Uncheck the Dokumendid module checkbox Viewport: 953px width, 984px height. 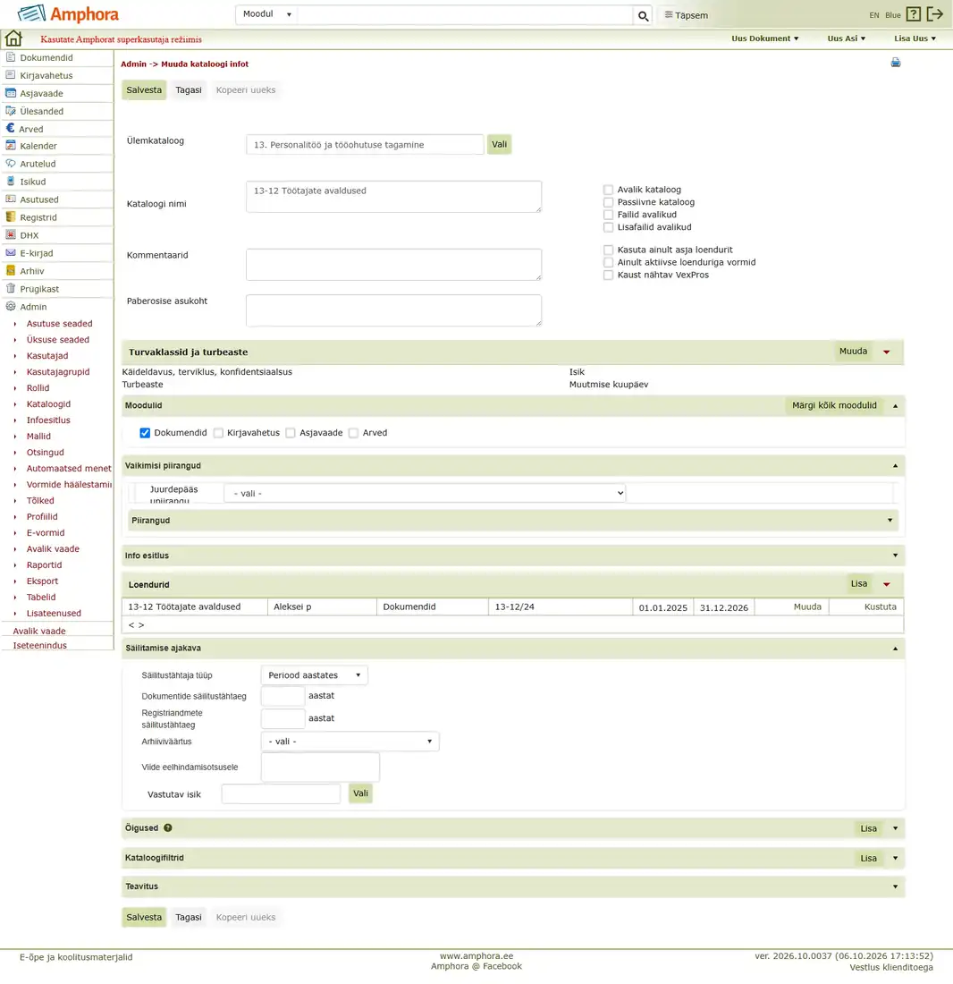[145, 433]
